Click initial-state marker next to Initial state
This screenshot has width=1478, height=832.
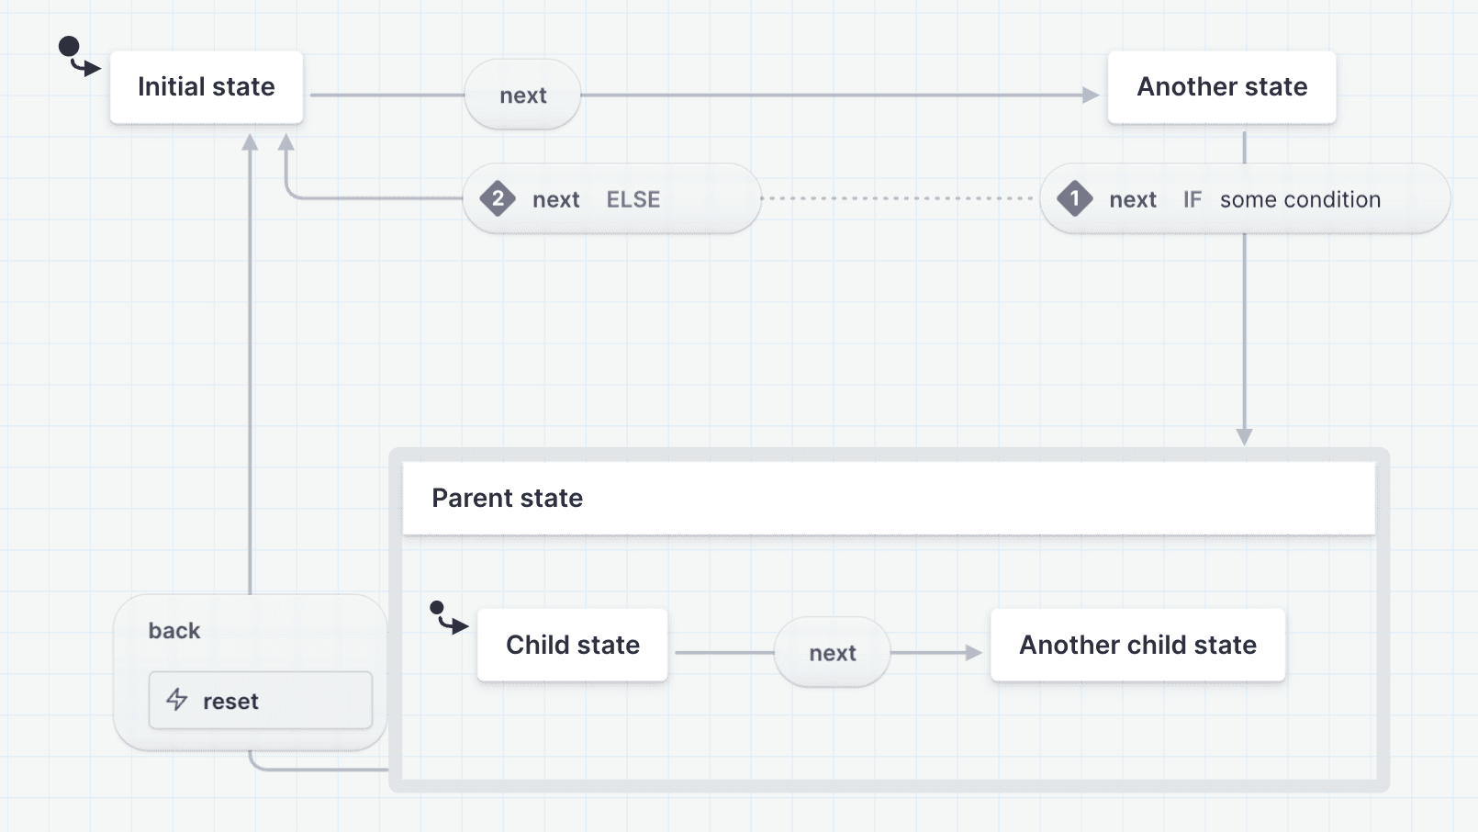pos(79,56)
